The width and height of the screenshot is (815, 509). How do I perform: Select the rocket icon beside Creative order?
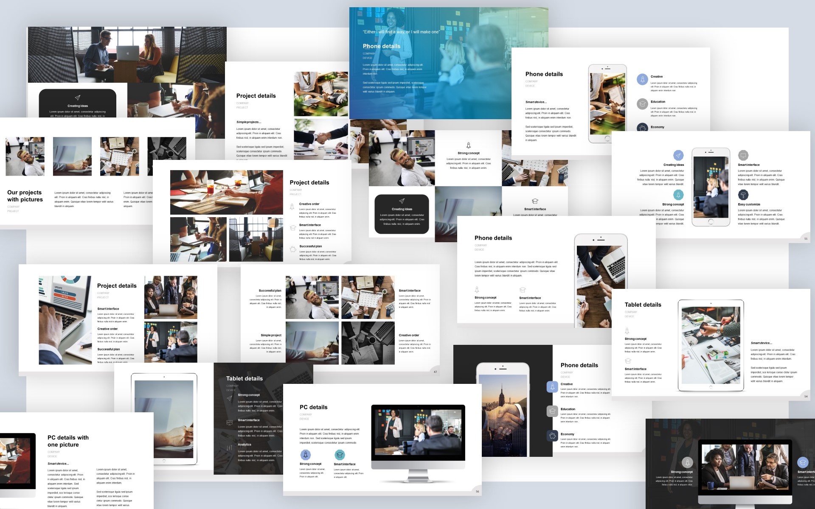click(293, 207)
